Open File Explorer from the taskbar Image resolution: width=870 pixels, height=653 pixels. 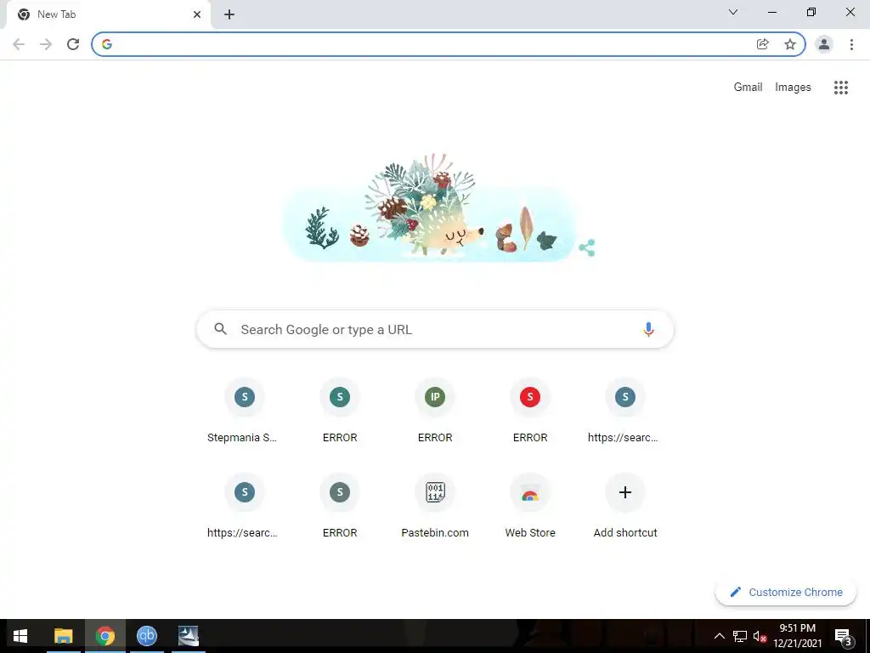click(x=63, y=636)
